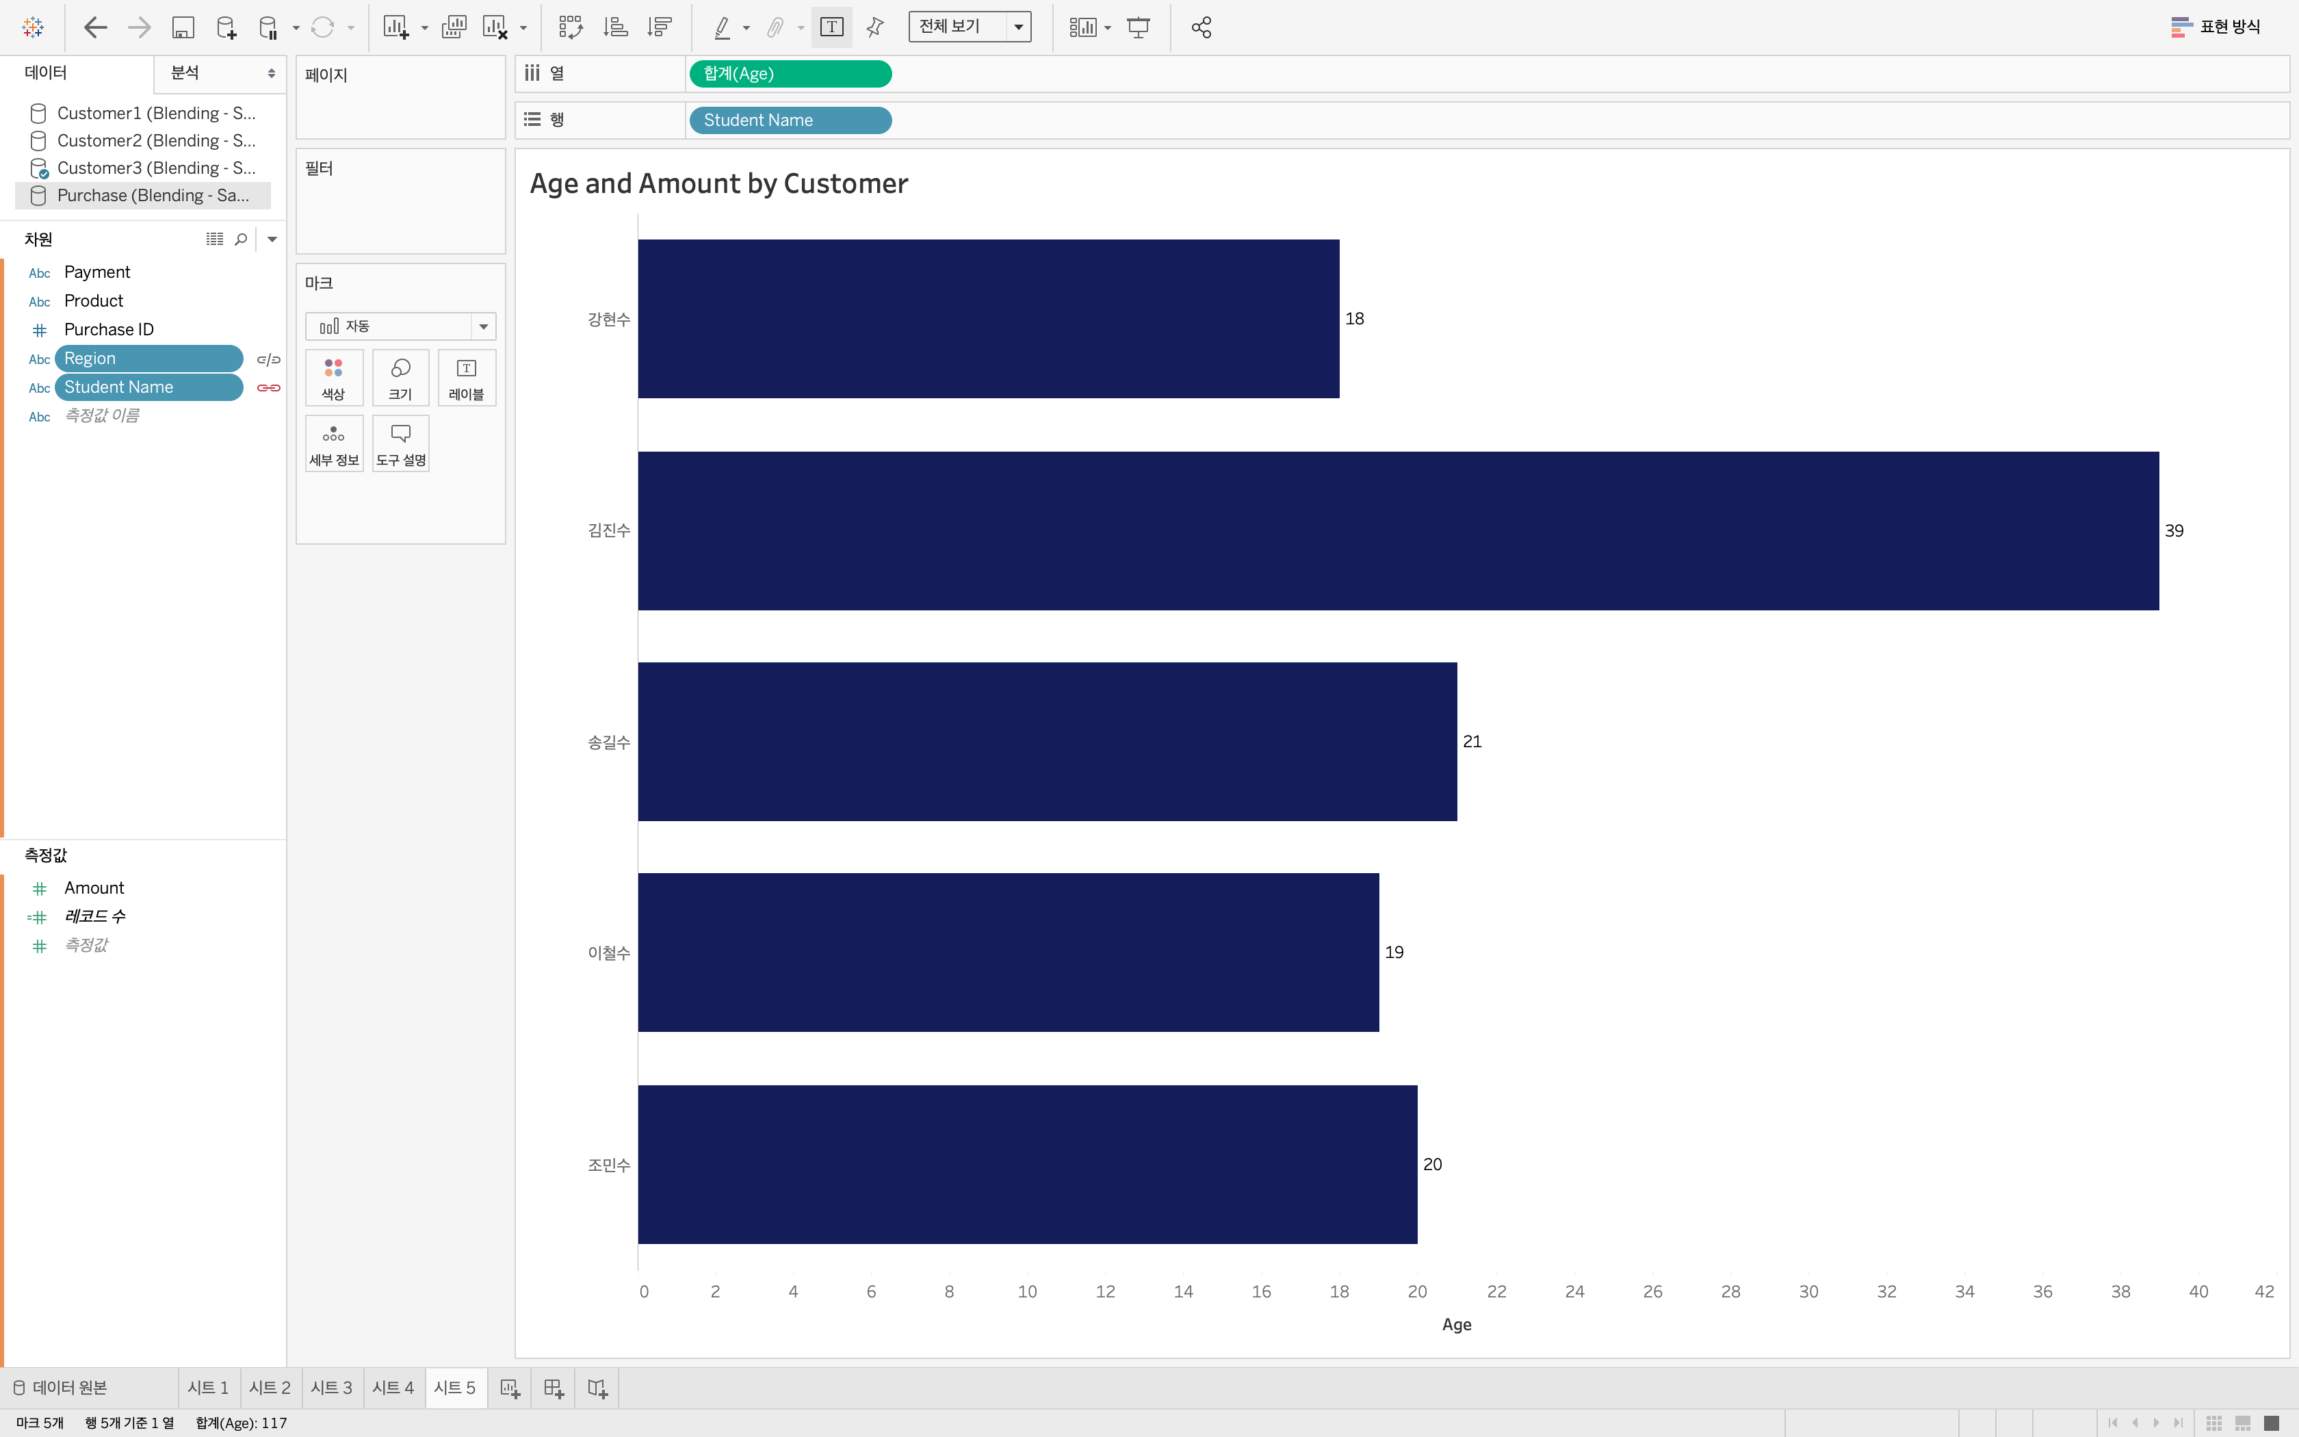
Task: Click the undo back arrow
Action: (95, 27)
